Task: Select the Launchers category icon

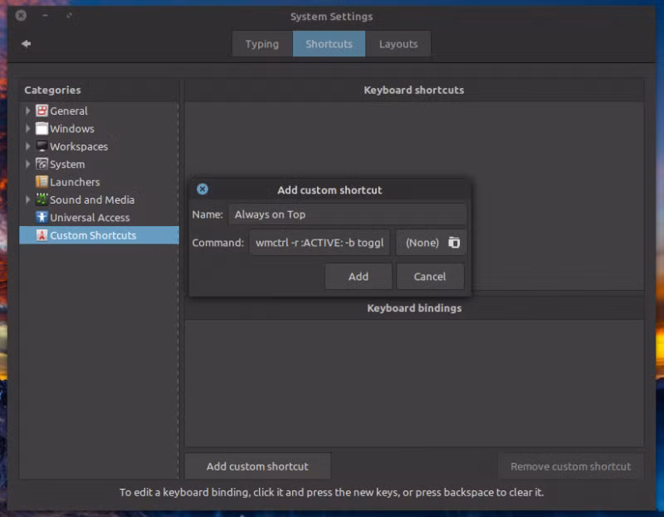Action: (x=41, y=182)
